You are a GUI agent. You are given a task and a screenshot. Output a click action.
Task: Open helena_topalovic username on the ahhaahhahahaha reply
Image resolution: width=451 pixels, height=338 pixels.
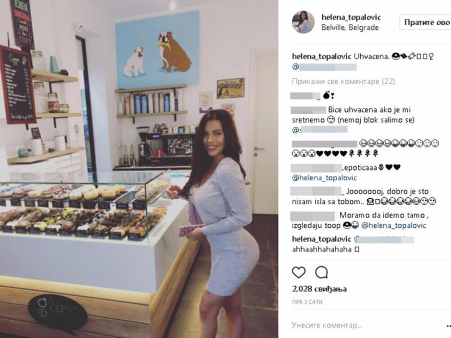[322, 239]
